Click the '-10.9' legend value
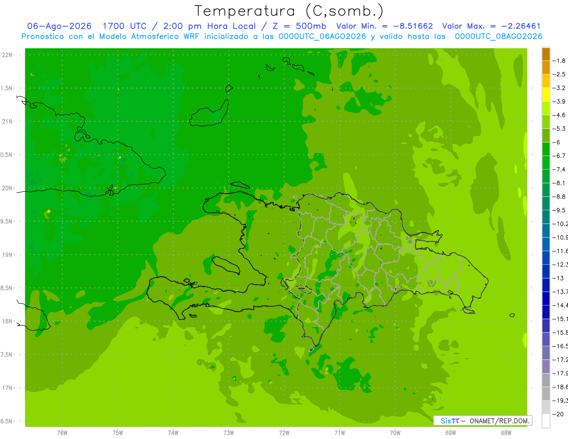The height and width of the screenshot is (439, 568). coord(560,237)
